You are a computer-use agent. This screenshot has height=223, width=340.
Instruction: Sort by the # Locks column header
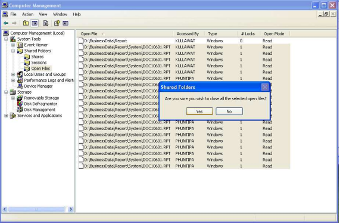pos(249,33)
